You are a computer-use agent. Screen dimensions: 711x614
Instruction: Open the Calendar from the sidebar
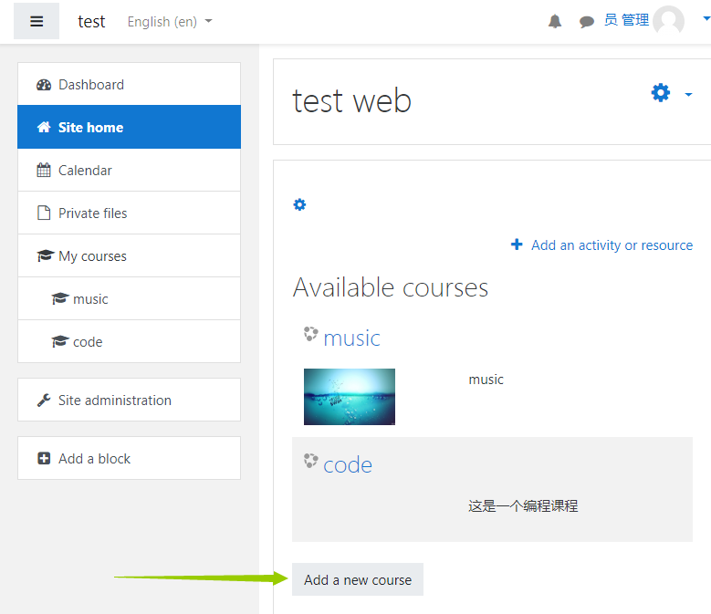(x=85, y=171)
